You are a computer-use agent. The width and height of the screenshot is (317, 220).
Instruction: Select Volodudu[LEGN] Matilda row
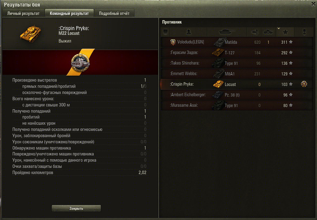(x=237, y=42)
